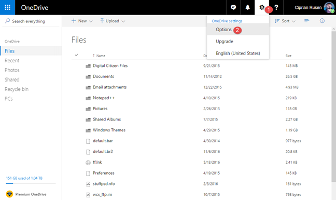The height and width of the screenshot is (200, 336).
Task: Open the Documents folder name
Action: [103, 76]
